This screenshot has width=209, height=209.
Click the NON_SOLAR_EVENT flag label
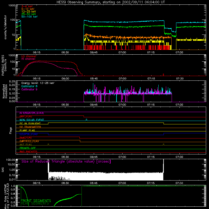(32, 120)
